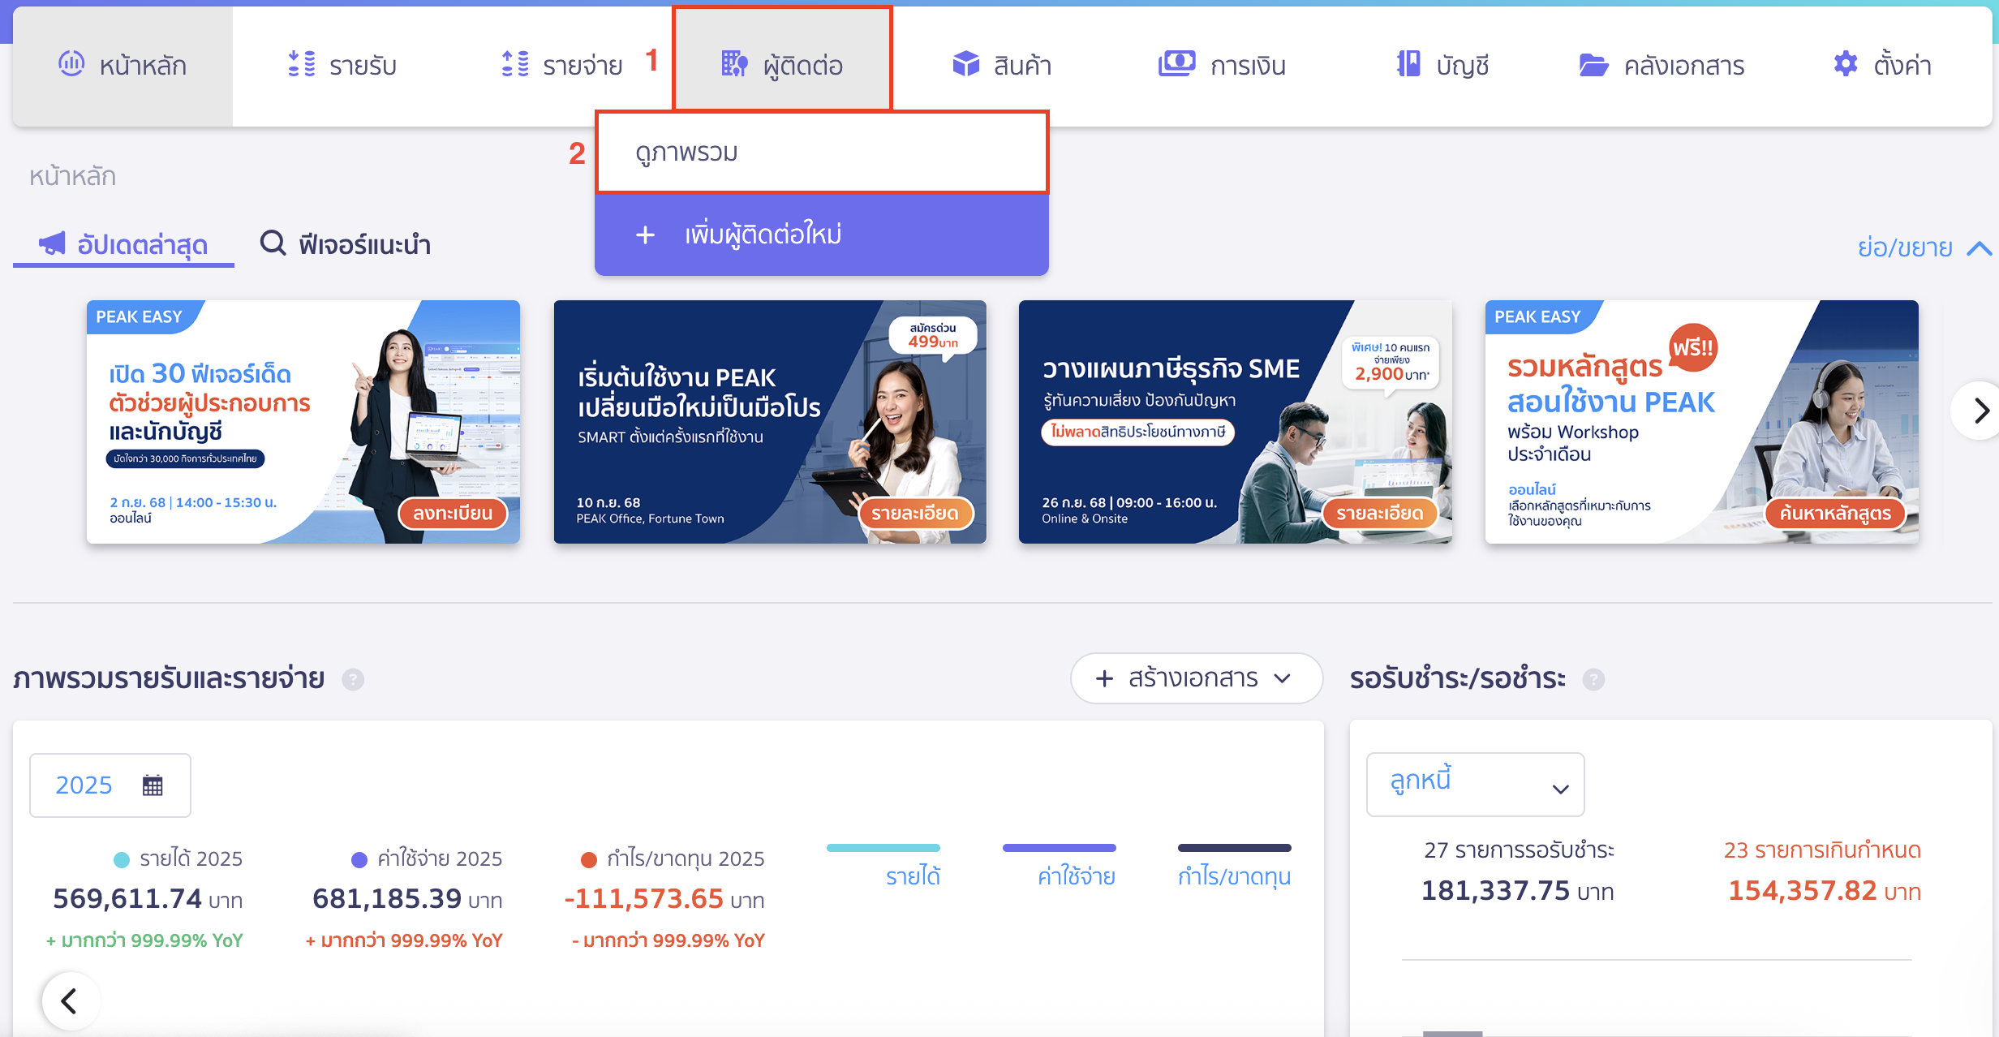Click the กำไร/ขาดทุน total -111,573.65

click(664, 899)
